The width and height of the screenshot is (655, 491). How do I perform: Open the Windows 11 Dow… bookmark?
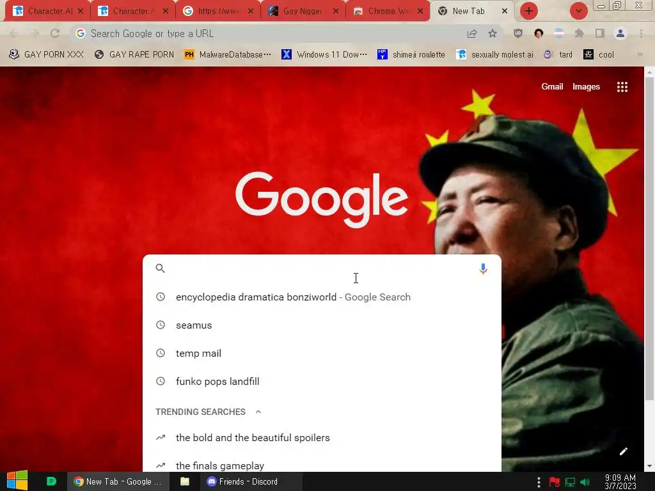click(324, 55)
